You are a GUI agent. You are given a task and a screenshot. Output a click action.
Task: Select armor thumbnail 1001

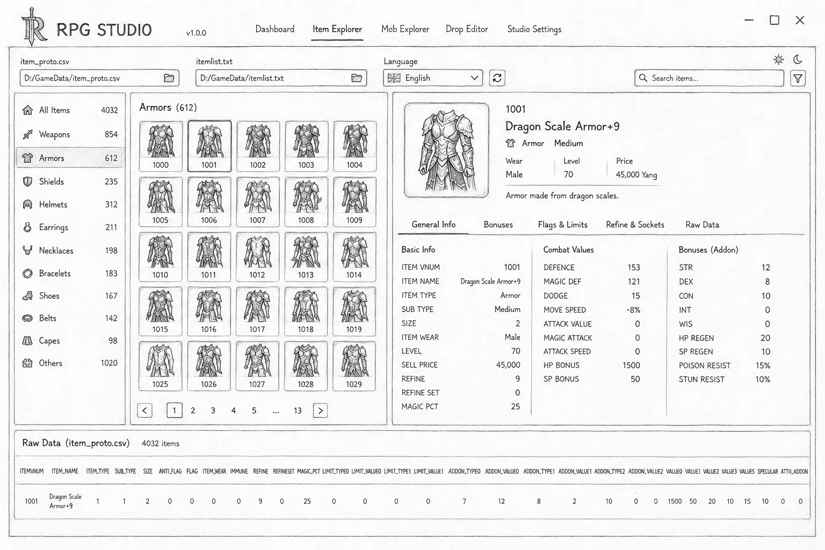(209, 146)
